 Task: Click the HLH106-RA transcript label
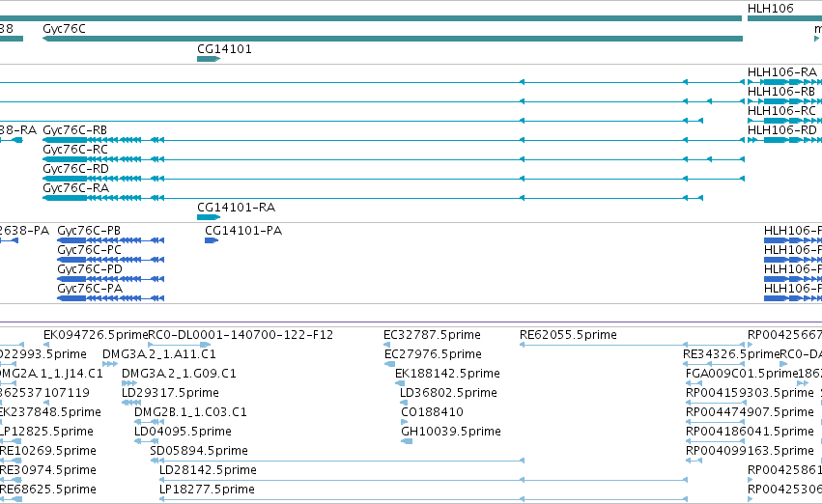[782, 71]
